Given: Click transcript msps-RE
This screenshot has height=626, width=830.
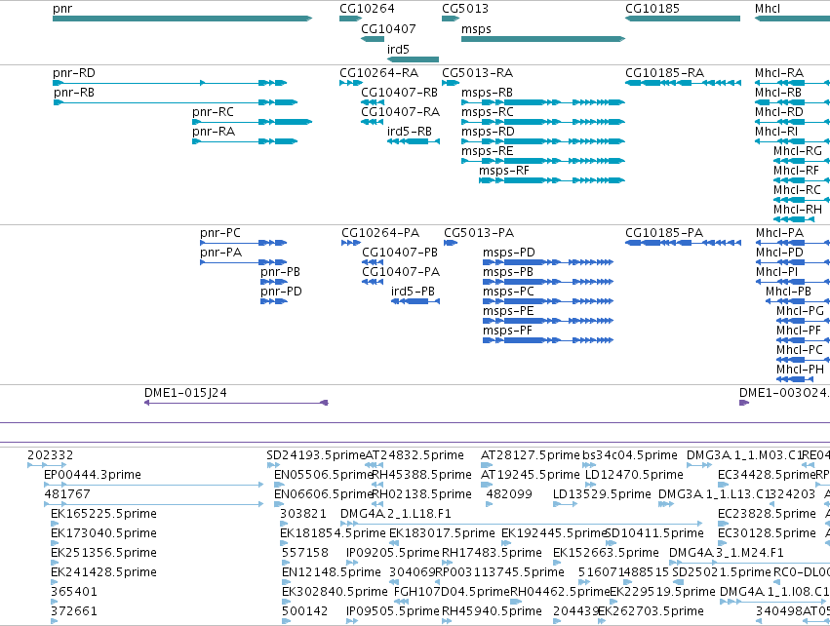Looking at the screenshot, I should pos(543,161).
